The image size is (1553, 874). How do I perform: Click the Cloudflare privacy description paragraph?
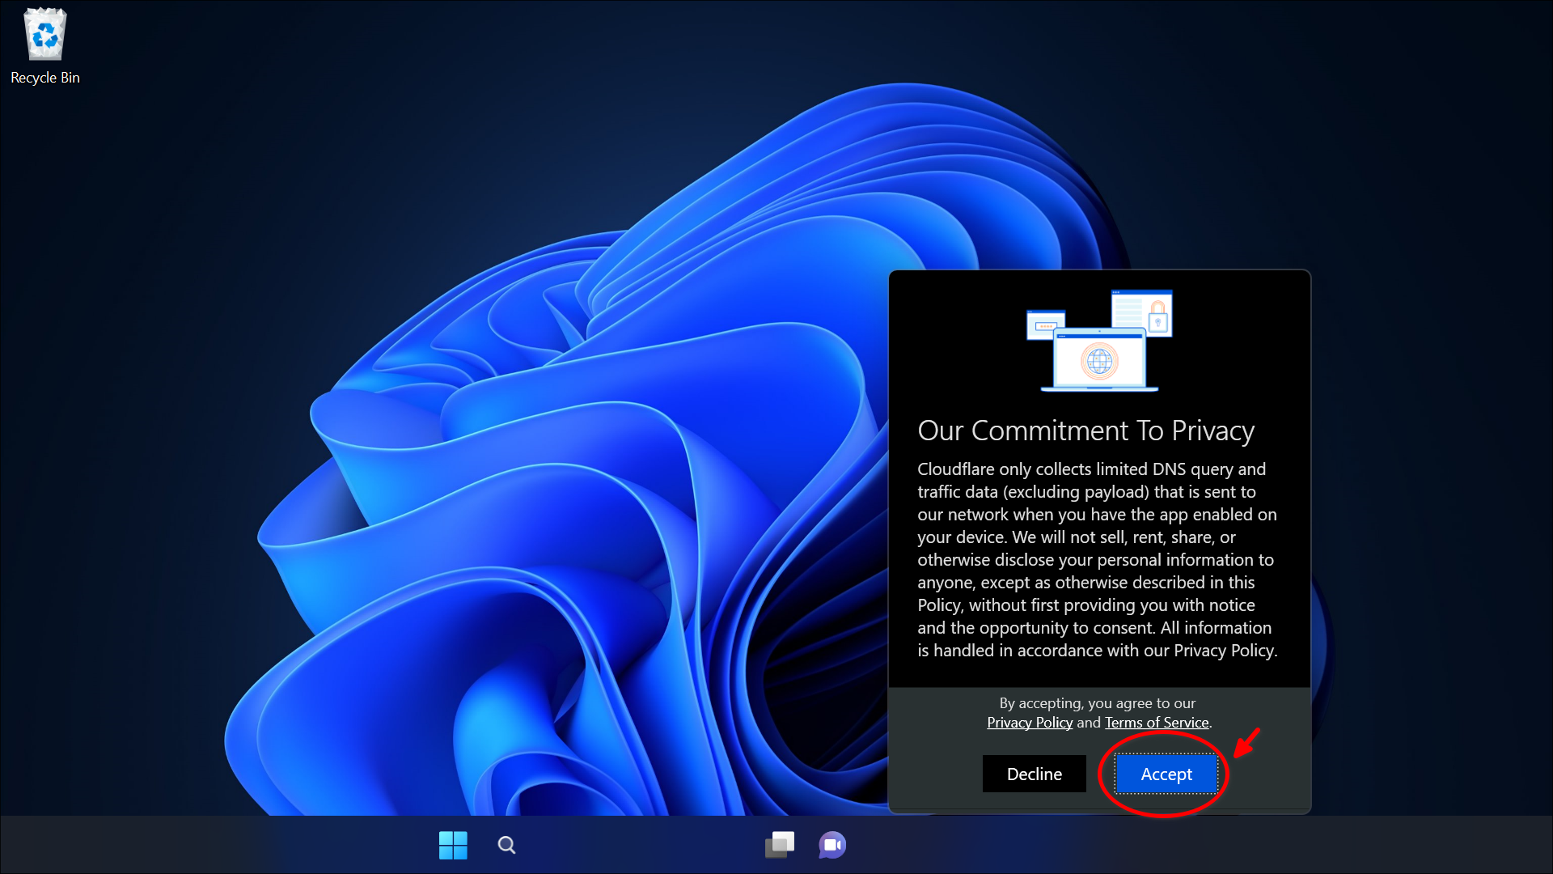pyautogui.click(x=1098, y=560)
